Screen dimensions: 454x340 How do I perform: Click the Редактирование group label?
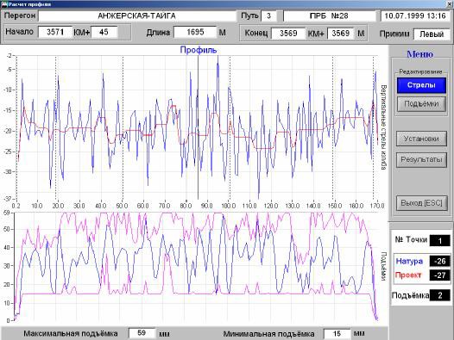[x=420, y=71]
